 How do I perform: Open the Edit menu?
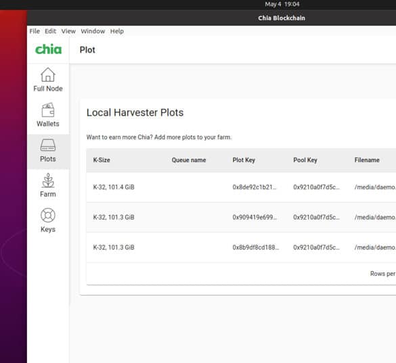50,31
